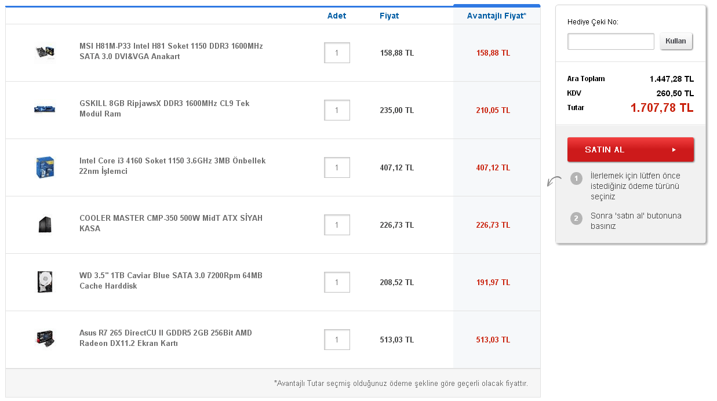Open Asus R7 265 Ekran Kartı link
Image resolution: width=717 pixels, height=401 pixels.
point(165,338)
